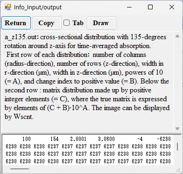
Task: Click the value 2.8001 in the header row
Action: 78,139
